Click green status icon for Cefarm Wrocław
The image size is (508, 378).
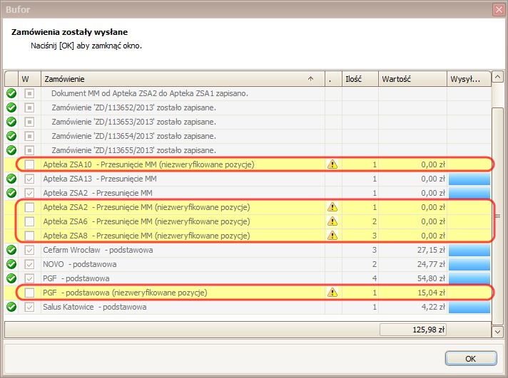pos(11,250)
